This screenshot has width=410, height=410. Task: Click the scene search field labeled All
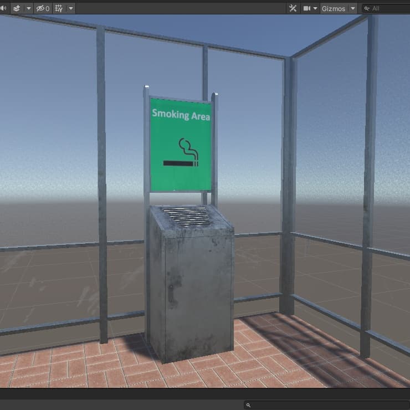(x=386, y=8)
